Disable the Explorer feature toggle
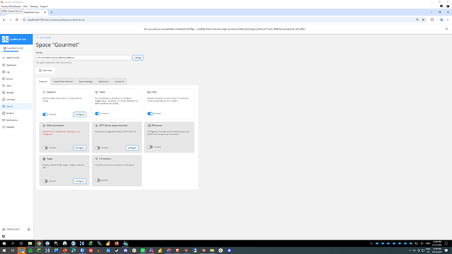The width and height of the screenshot is (452, 254). 45,115
